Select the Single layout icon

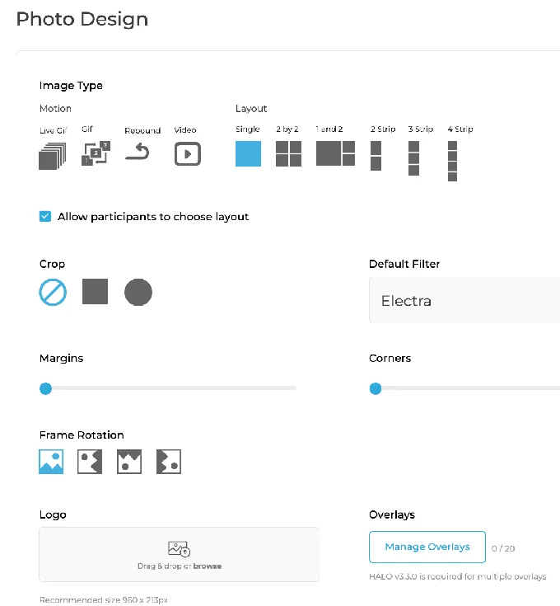tap(248, 154)
